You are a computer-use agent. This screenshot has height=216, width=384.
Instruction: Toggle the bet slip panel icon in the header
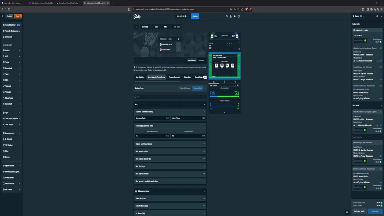[238, 16]
